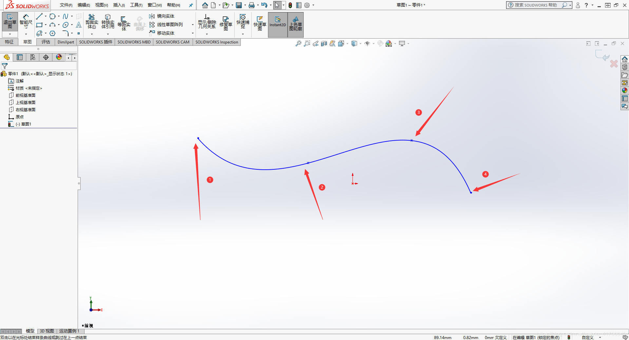The width and height of the screenshot is (629, 340).
Task: Collapse the FeatureManager panel via side handle
Action: (79, 183)
